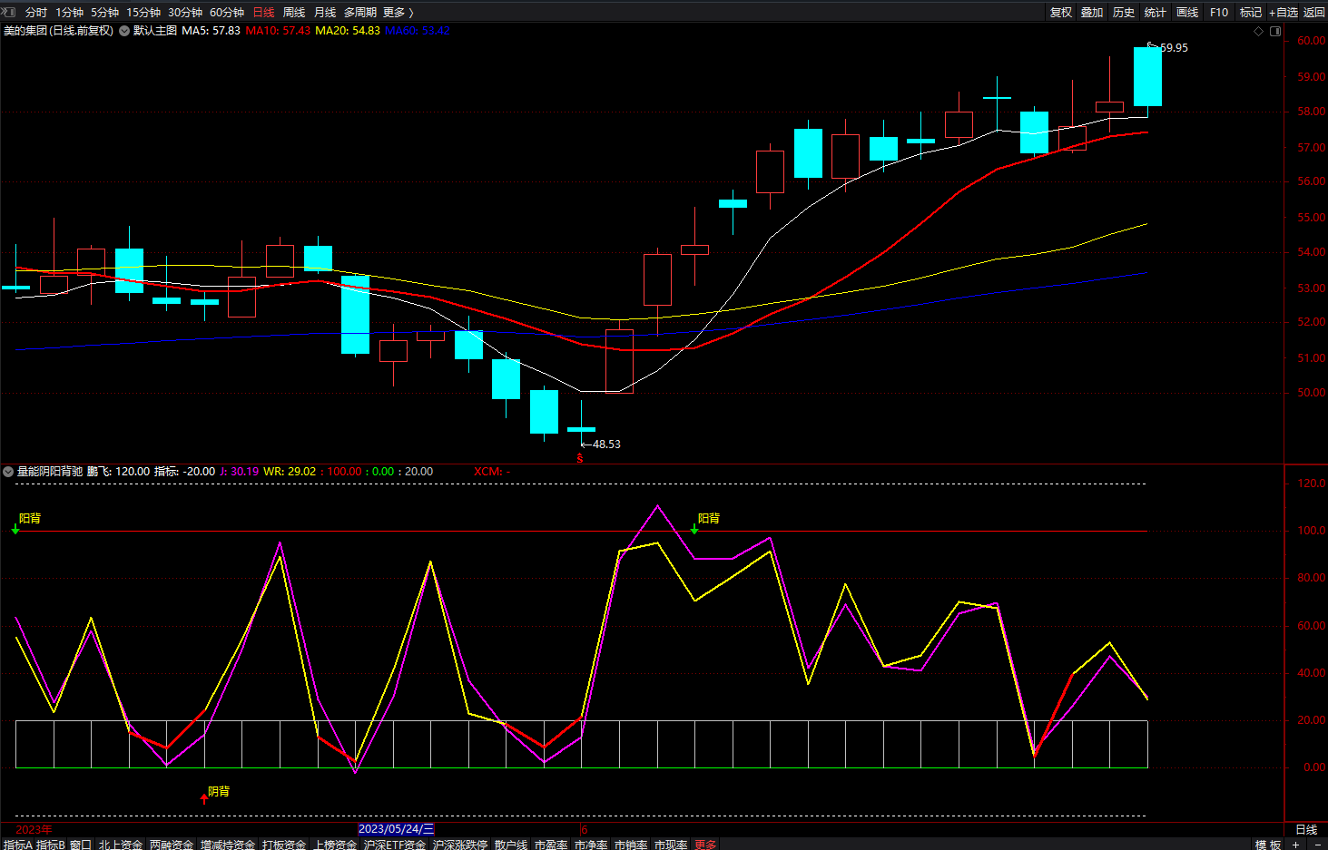The height and width of the screenshot is (850, 1328).
Task: Open the 量能阴阳背驰 indicator dropdown arrow
Action: coord(8,472)
